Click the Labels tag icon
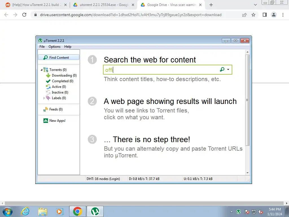The width and height of the screenshot is (289, 217). 48,98
